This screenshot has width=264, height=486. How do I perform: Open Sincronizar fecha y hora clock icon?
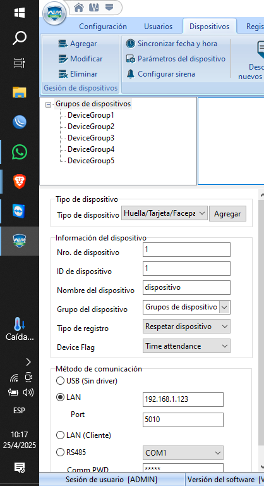[131, 44]
